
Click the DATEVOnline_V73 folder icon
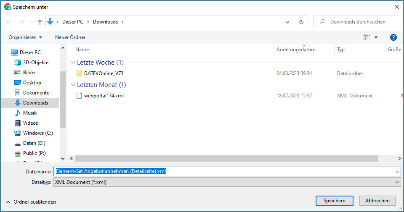pyautogui.click(x=79, y=73)
